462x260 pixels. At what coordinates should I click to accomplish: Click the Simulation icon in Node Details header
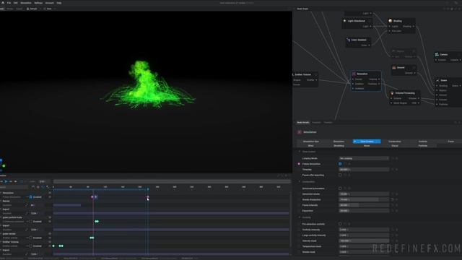[300, 132]
